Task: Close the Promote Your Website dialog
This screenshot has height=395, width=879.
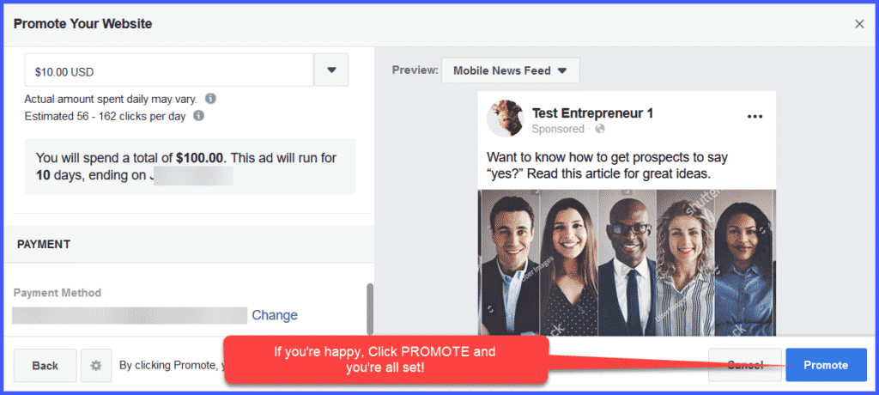Action: click(x=859, y=24)
